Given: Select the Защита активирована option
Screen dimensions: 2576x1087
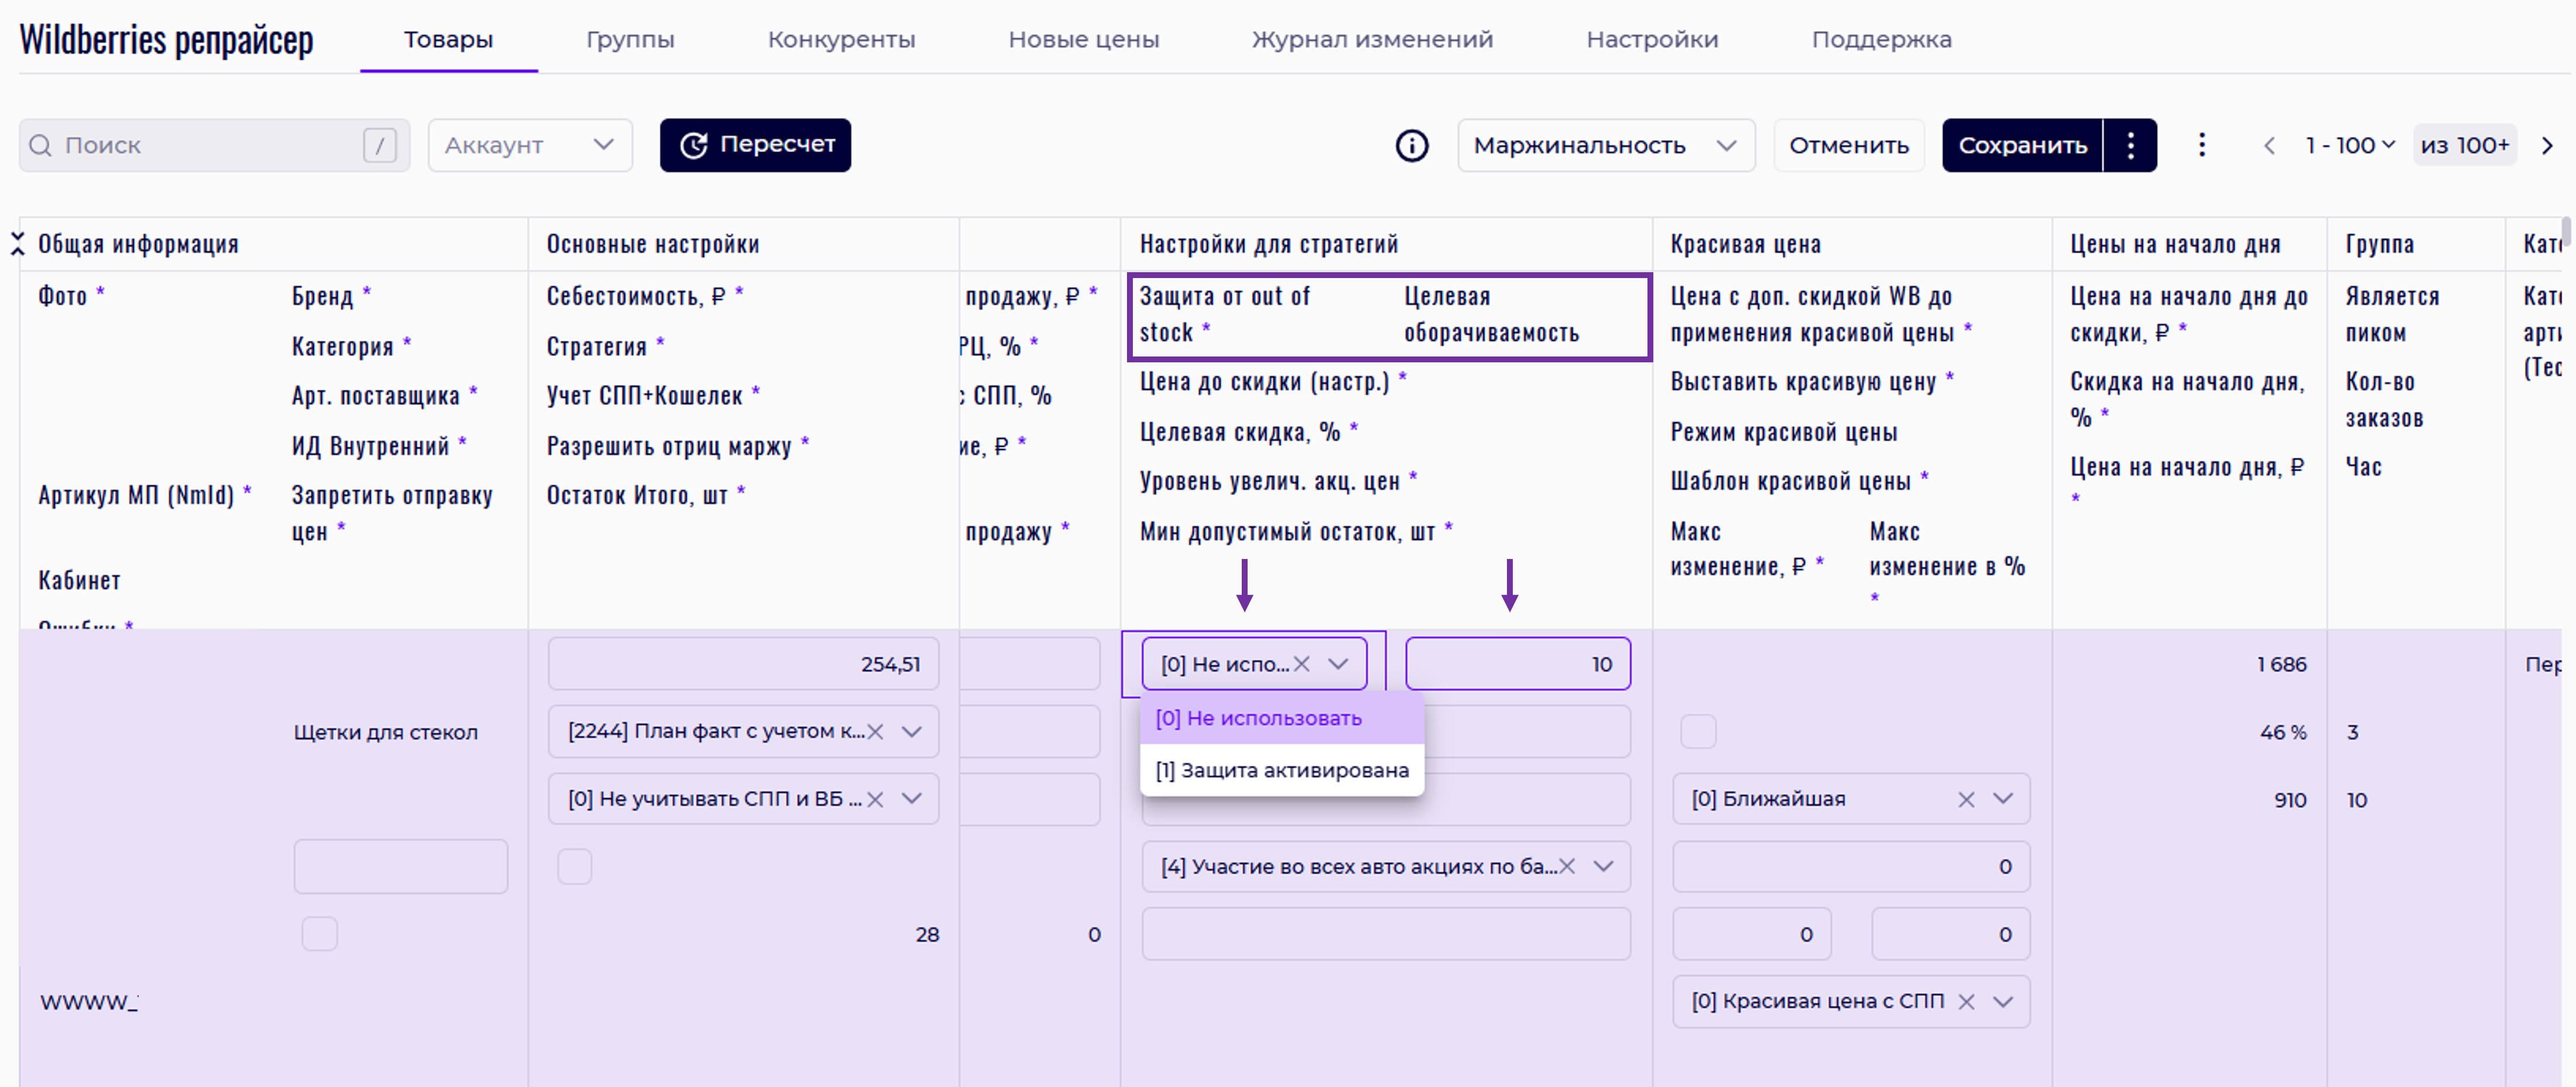Looking at the screenshot, I should coord(1281,770).
